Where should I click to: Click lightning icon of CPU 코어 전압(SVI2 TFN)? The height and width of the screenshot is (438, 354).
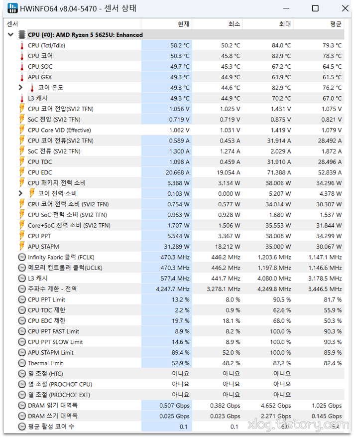tap(22, 109)
